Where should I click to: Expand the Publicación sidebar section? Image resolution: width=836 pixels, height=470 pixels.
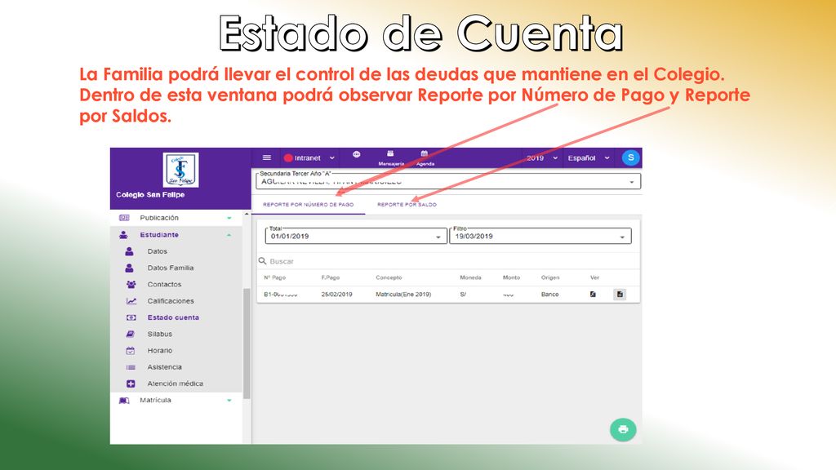[176, 218]
